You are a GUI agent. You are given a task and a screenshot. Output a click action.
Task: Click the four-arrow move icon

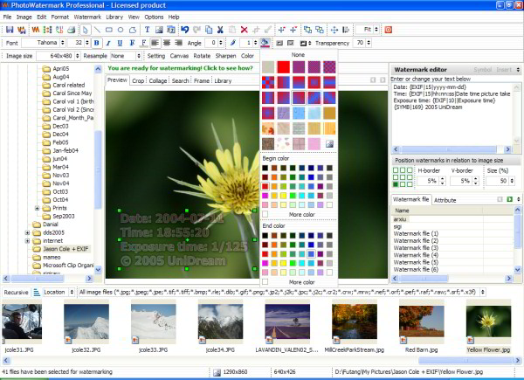coord(334,30)
